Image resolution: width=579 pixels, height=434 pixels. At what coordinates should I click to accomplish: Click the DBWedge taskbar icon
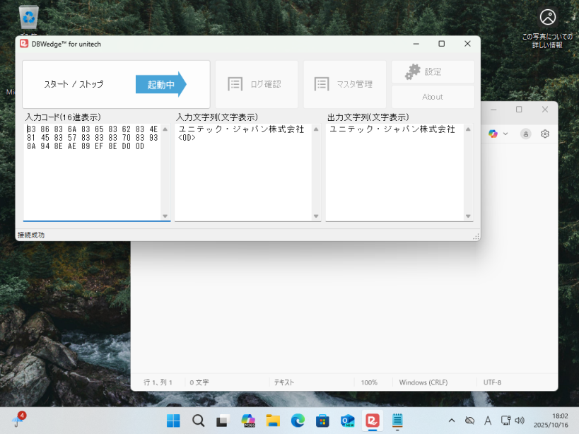[372, 421]
